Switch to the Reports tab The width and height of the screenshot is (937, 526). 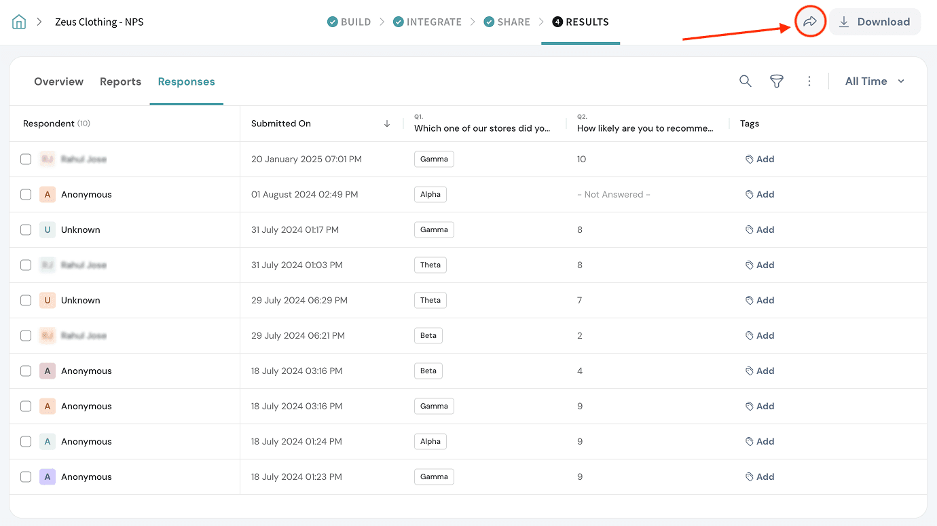coord(120,81)
